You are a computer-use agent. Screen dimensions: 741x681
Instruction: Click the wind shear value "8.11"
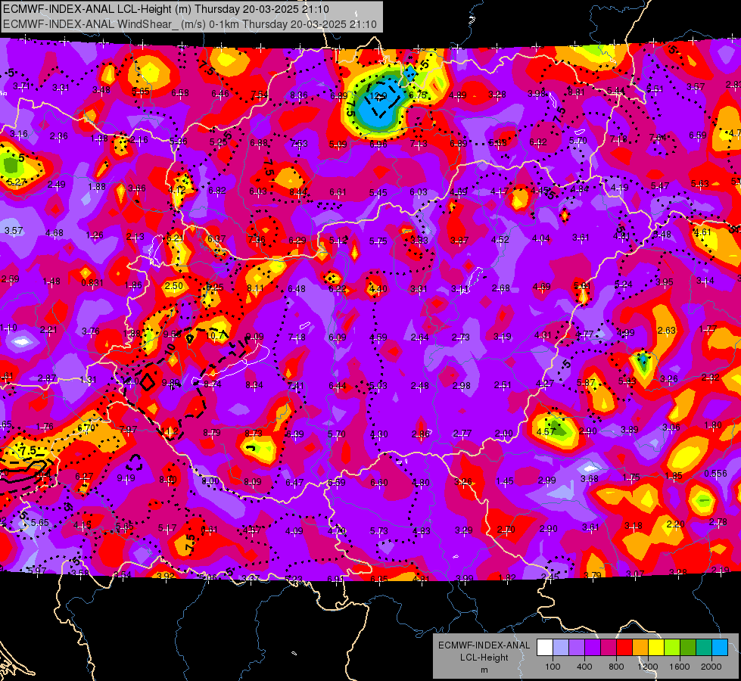(x=256, y=288)
